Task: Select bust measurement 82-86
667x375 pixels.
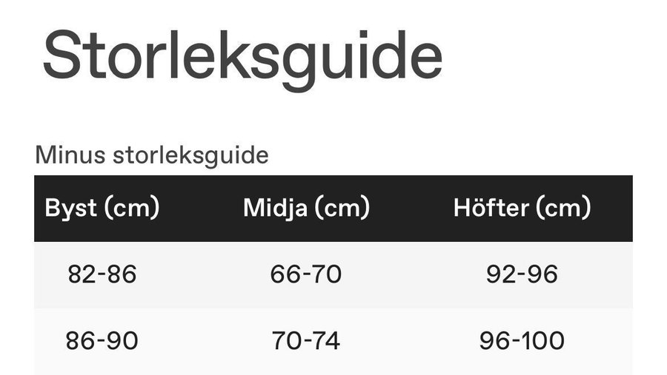Action: point(102,274)
